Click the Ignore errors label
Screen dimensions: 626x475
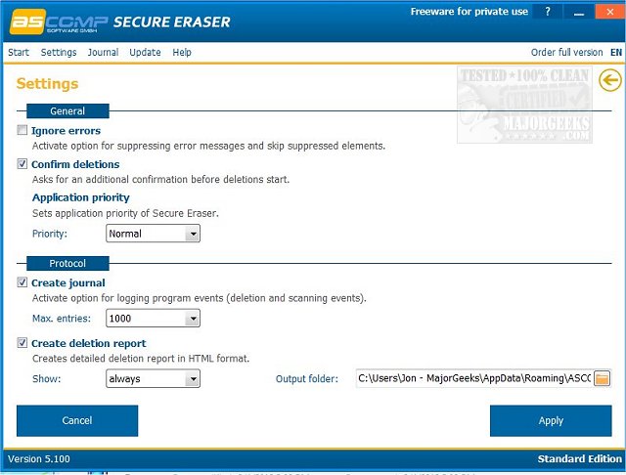(x=66, y=131)
